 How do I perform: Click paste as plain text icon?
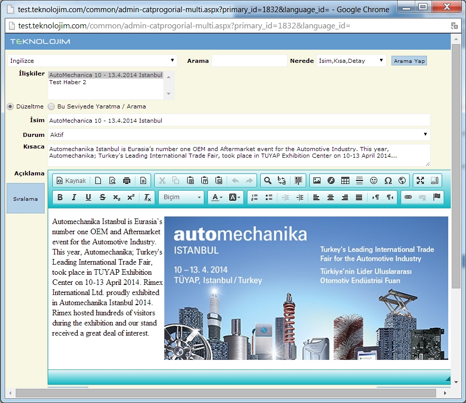[204, 180]
